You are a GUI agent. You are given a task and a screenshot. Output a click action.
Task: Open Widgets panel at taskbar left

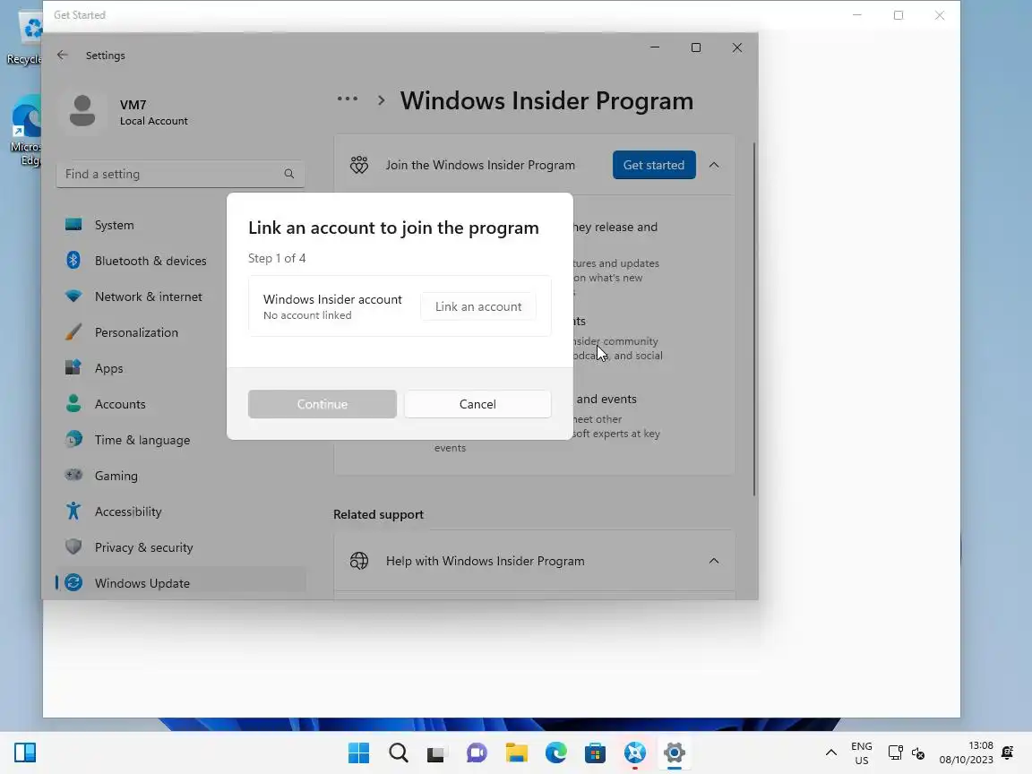(25, 752)
